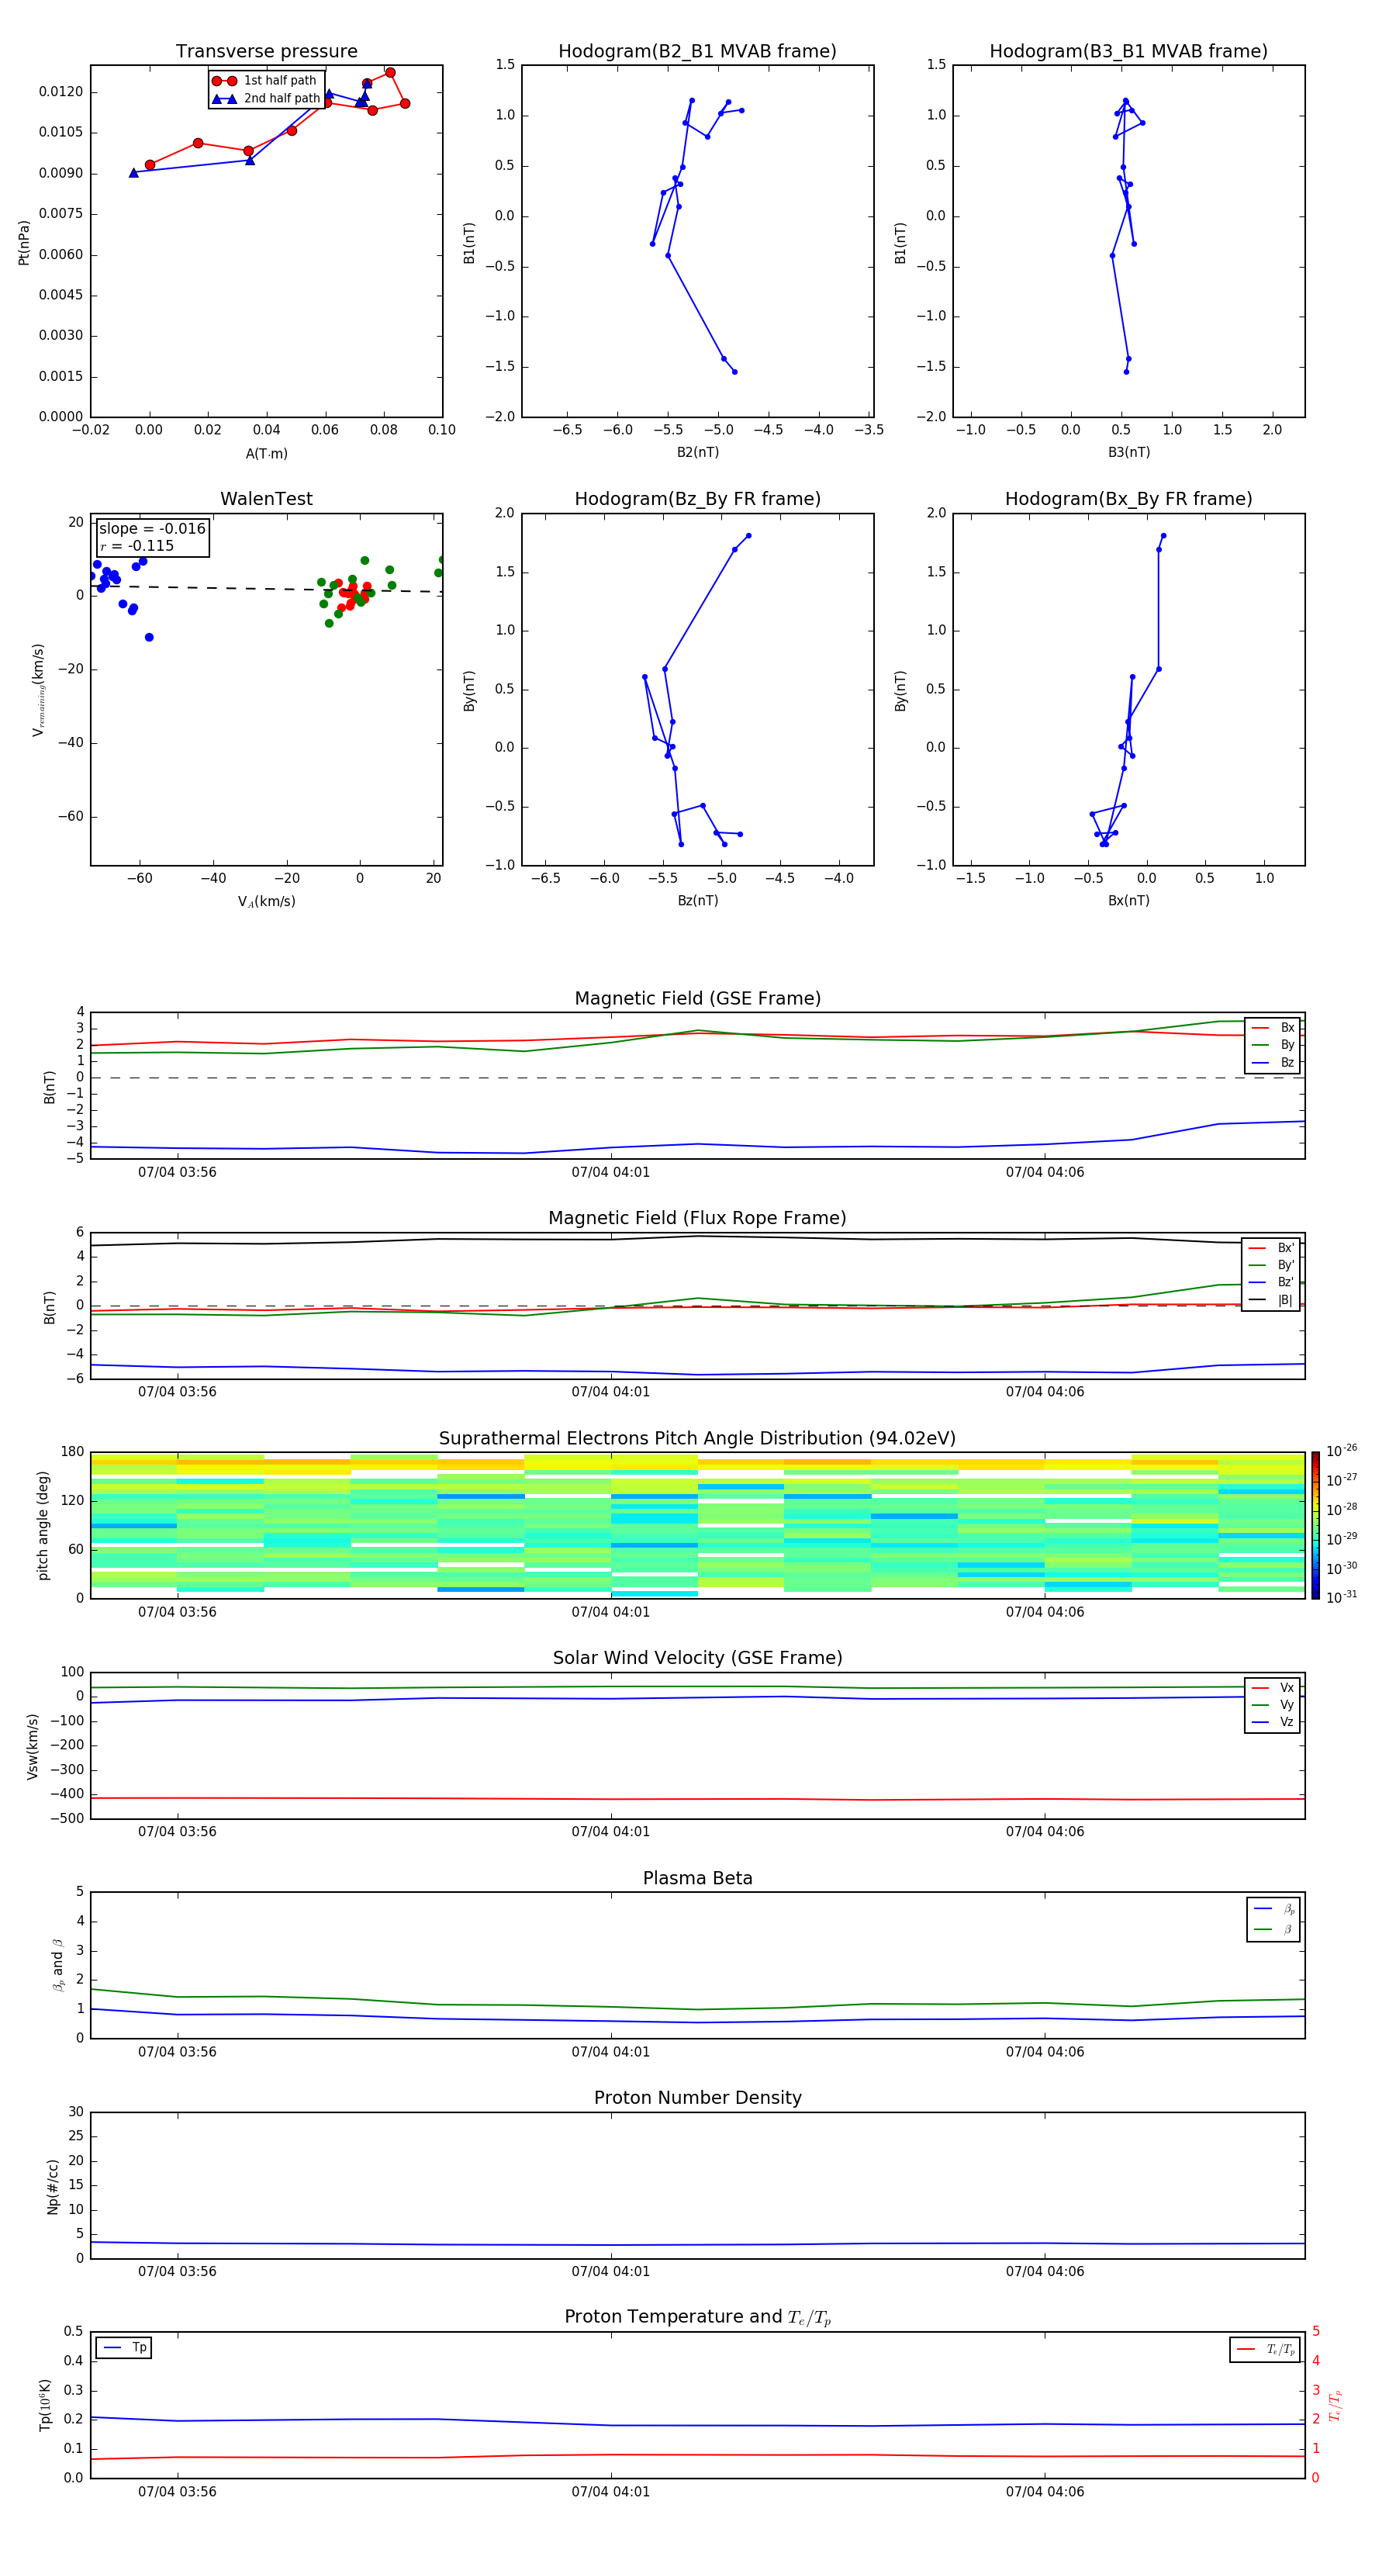Click the 'Bz(nT)' x-axis label
Viewport: 1396px width, 2560px height.
[x=697, y=901]
